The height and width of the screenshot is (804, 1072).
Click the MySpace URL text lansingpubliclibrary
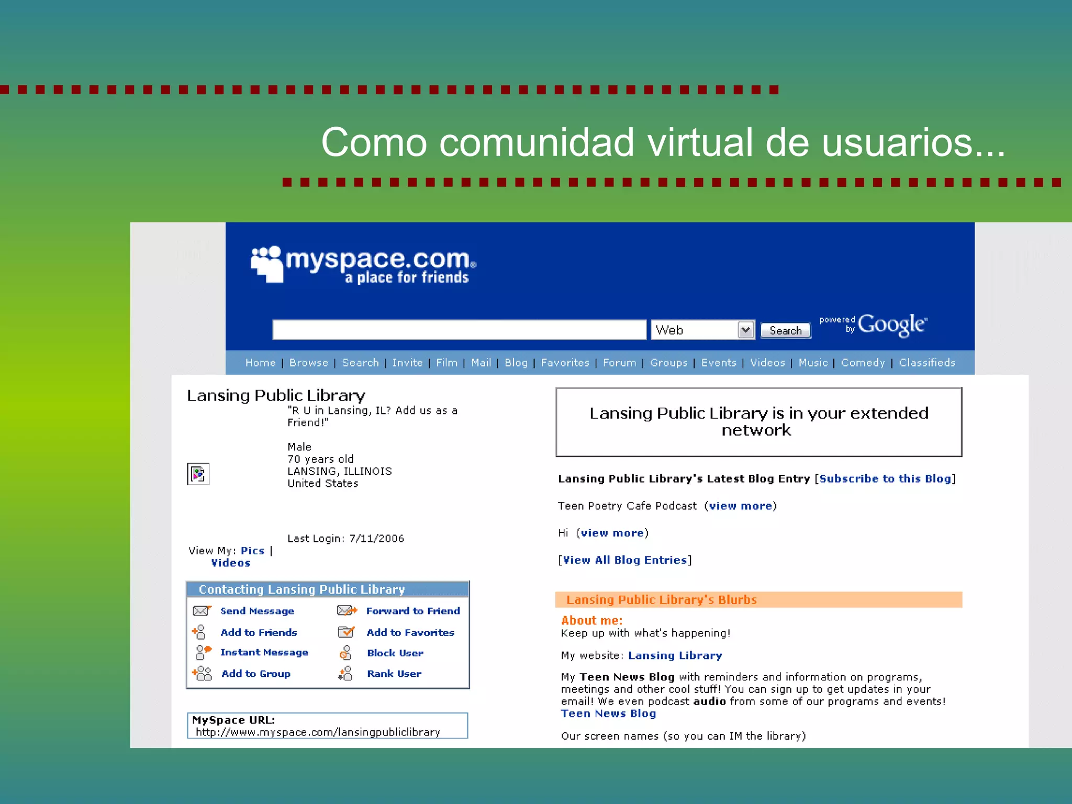[x=318, y=732]
